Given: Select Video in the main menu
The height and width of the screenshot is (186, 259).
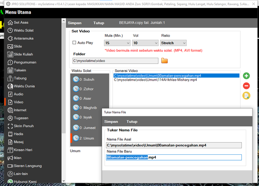Looking at the screenshot, I should [18, 102].
